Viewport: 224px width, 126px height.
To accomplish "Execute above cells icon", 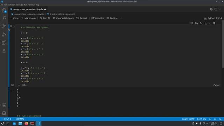I will click(x=196, y=23).
